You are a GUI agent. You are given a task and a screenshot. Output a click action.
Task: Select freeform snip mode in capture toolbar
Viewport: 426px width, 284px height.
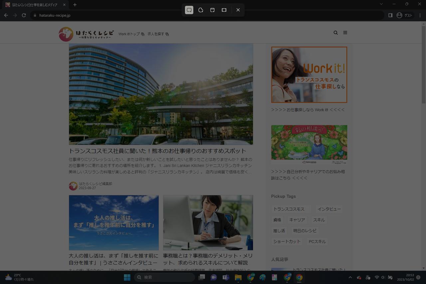coord(201,10)
